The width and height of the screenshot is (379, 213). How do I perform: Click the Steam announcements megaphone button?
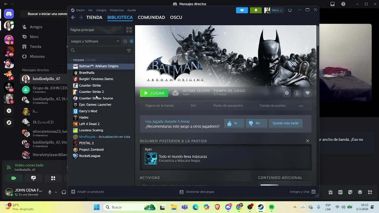242,10
